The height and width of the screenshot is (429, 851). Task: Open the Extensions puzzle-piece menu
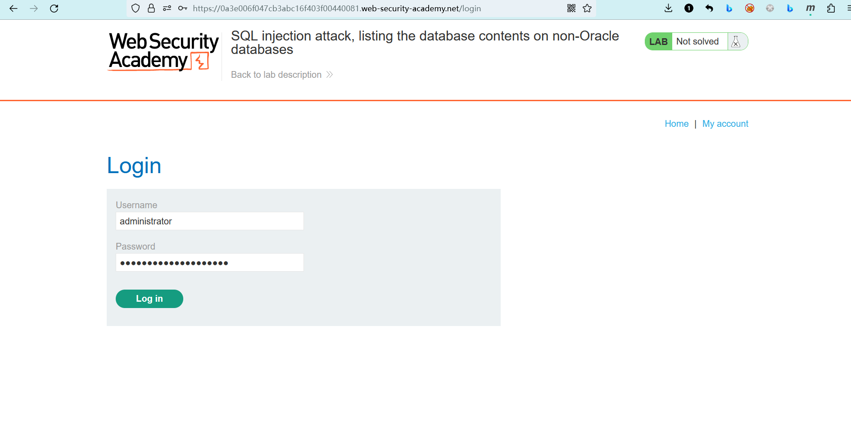831,9
